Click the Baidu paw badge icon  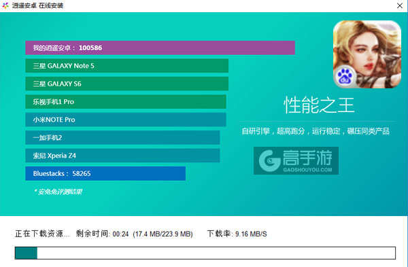pos(345,76)
